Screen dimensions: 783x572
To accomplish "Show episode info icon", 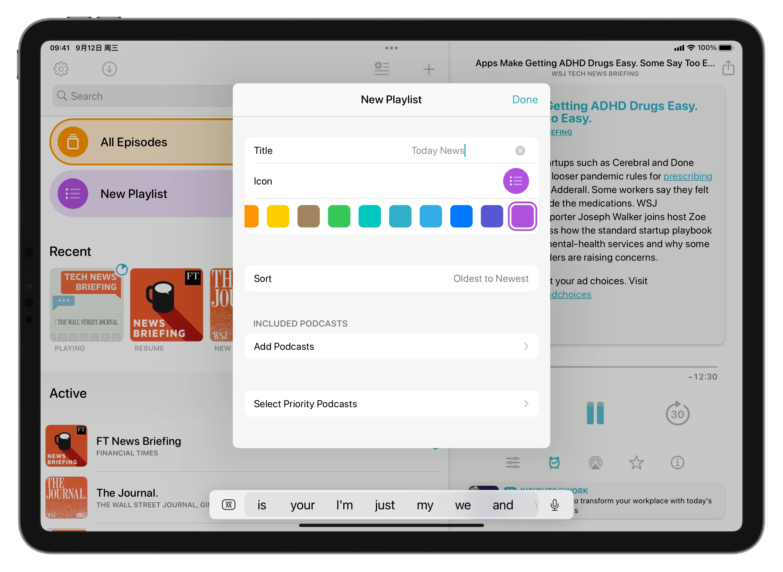I will 677,463.
